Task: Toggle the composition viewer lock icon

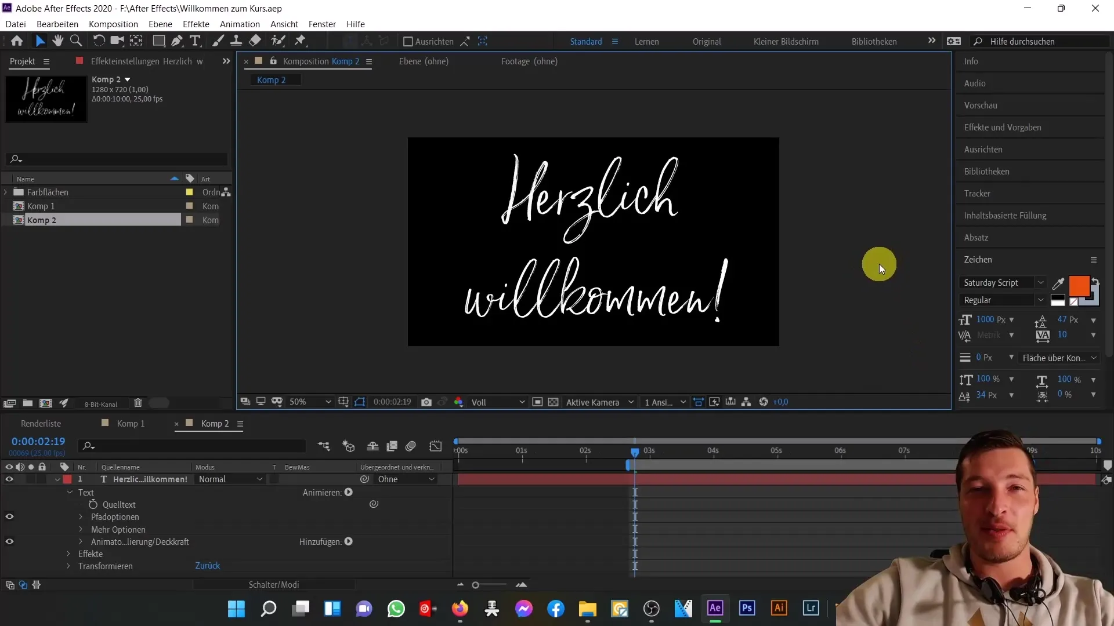Action: click(x=273, y=61)
